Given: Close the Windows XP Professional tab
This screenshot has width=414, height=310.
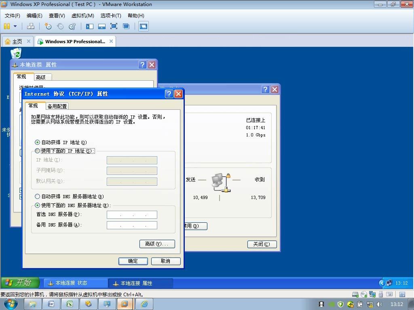Looking at the screenshot, I should [x=111, y=41].
